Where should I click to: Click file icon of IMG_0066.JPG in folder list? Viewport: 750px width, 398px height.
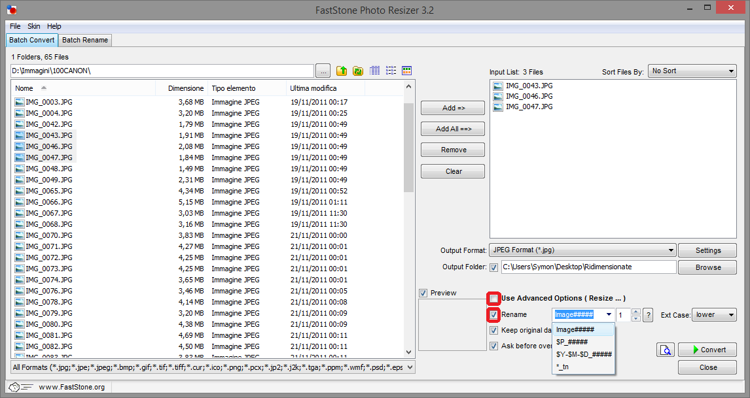point(19,202)
